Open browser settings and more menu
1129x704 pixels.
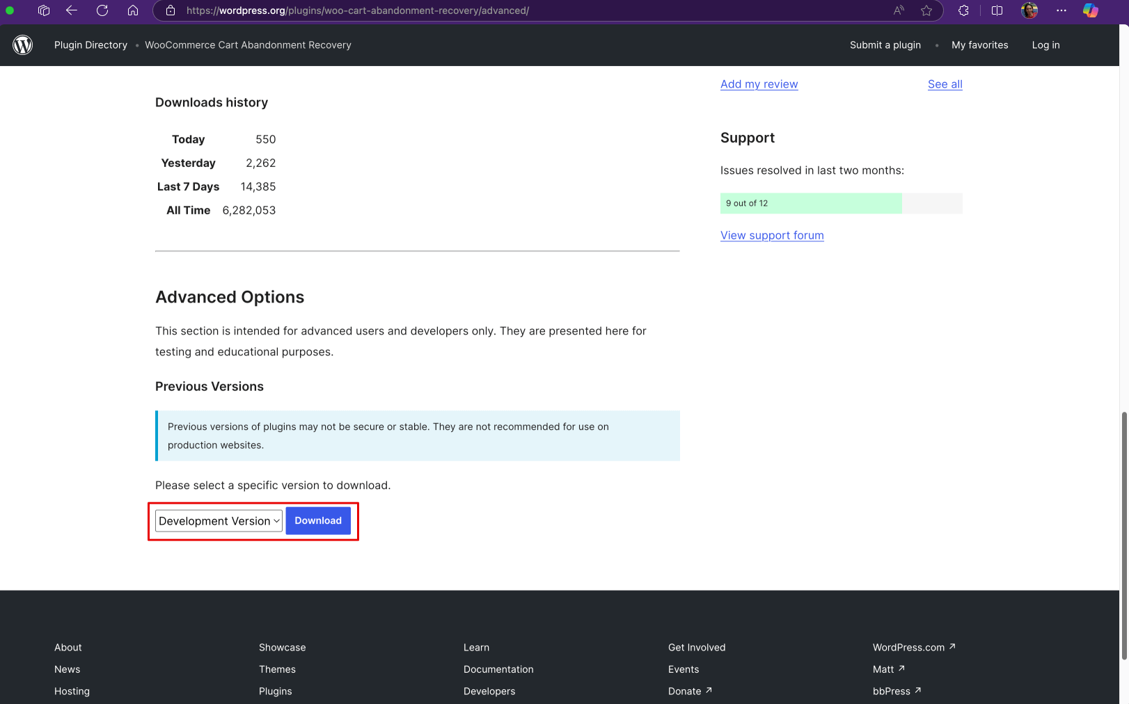[x=1061, y=10]
